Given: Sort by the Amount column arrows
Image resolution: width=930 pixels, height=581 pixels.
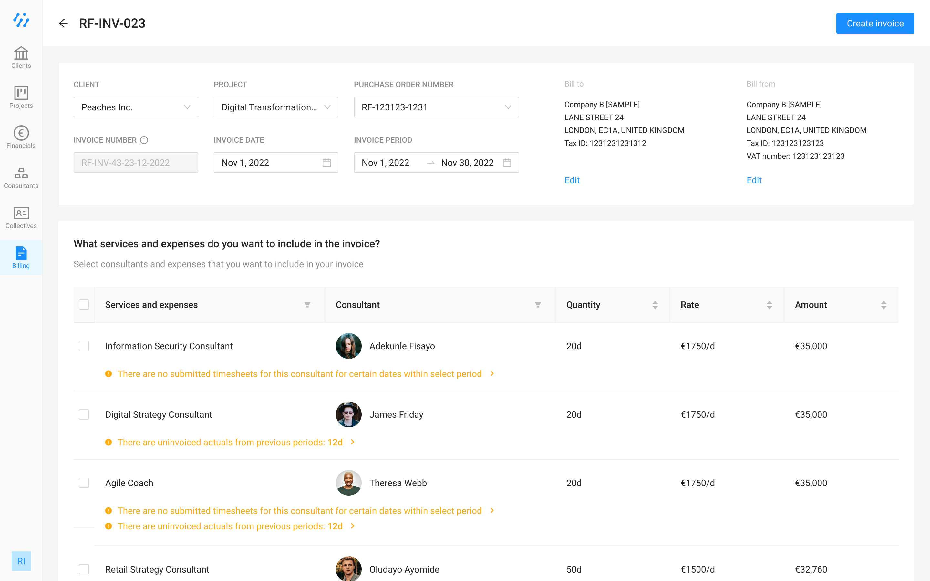Looking at the screenshot, I should [883, 305].
